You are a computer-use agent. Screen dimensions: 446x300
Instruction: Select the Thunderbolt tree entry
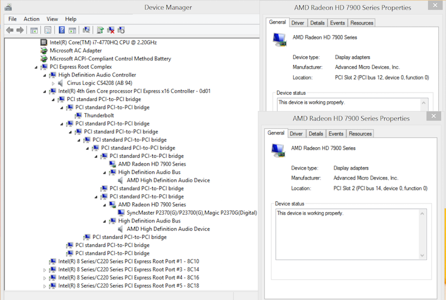click(99, 115)
